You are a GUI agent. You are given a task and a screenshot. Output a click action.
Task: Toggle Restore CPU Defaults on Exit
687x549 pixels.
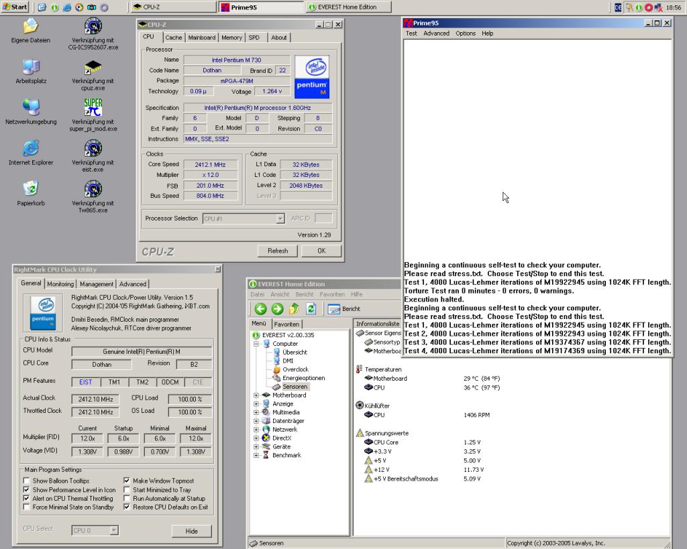coord(127,507)
